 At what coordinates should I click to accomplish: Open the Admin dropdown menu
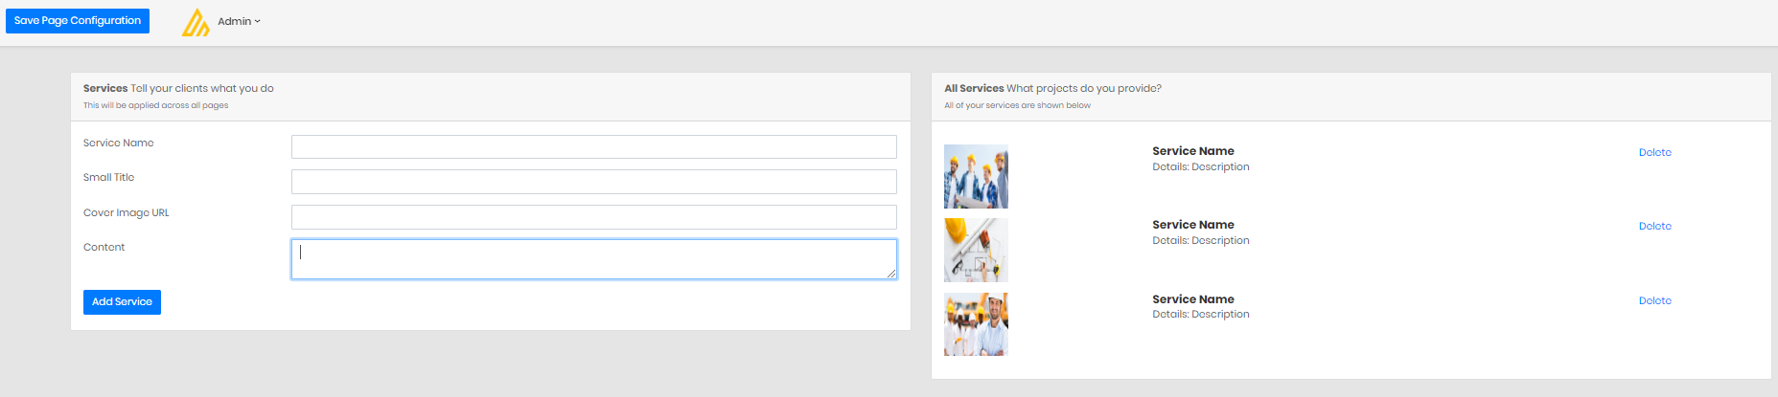pos(239,21)
